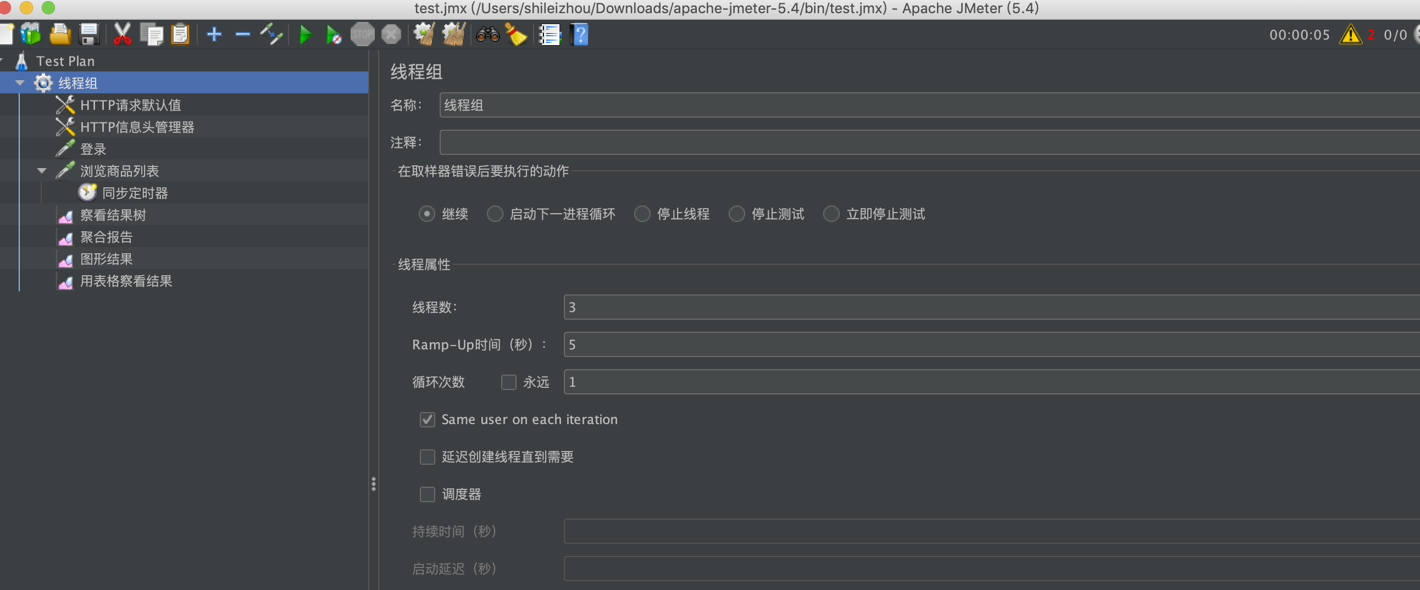Select the 立即停止测试 radio button
Viewport: 1420px width, 590px height.
831,214
